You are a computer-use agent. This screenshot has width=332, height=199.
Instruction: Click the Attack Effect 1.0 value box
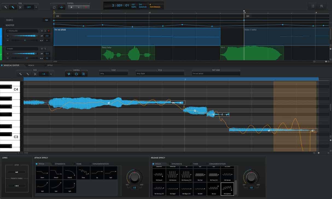(134, 188)
